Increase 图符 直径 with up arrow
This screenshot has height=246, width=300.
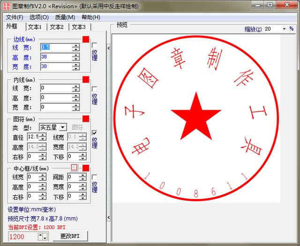(x=43, y=135)
